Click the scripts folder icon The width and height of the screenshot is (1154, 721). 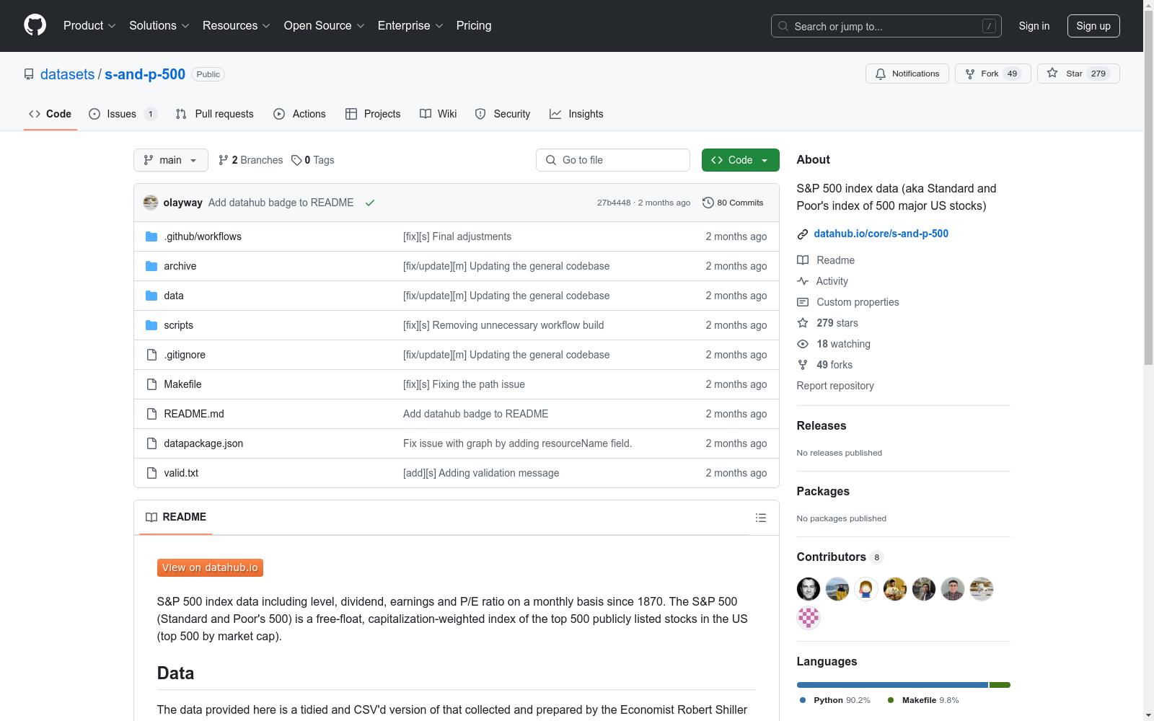(x=151, y=325)
